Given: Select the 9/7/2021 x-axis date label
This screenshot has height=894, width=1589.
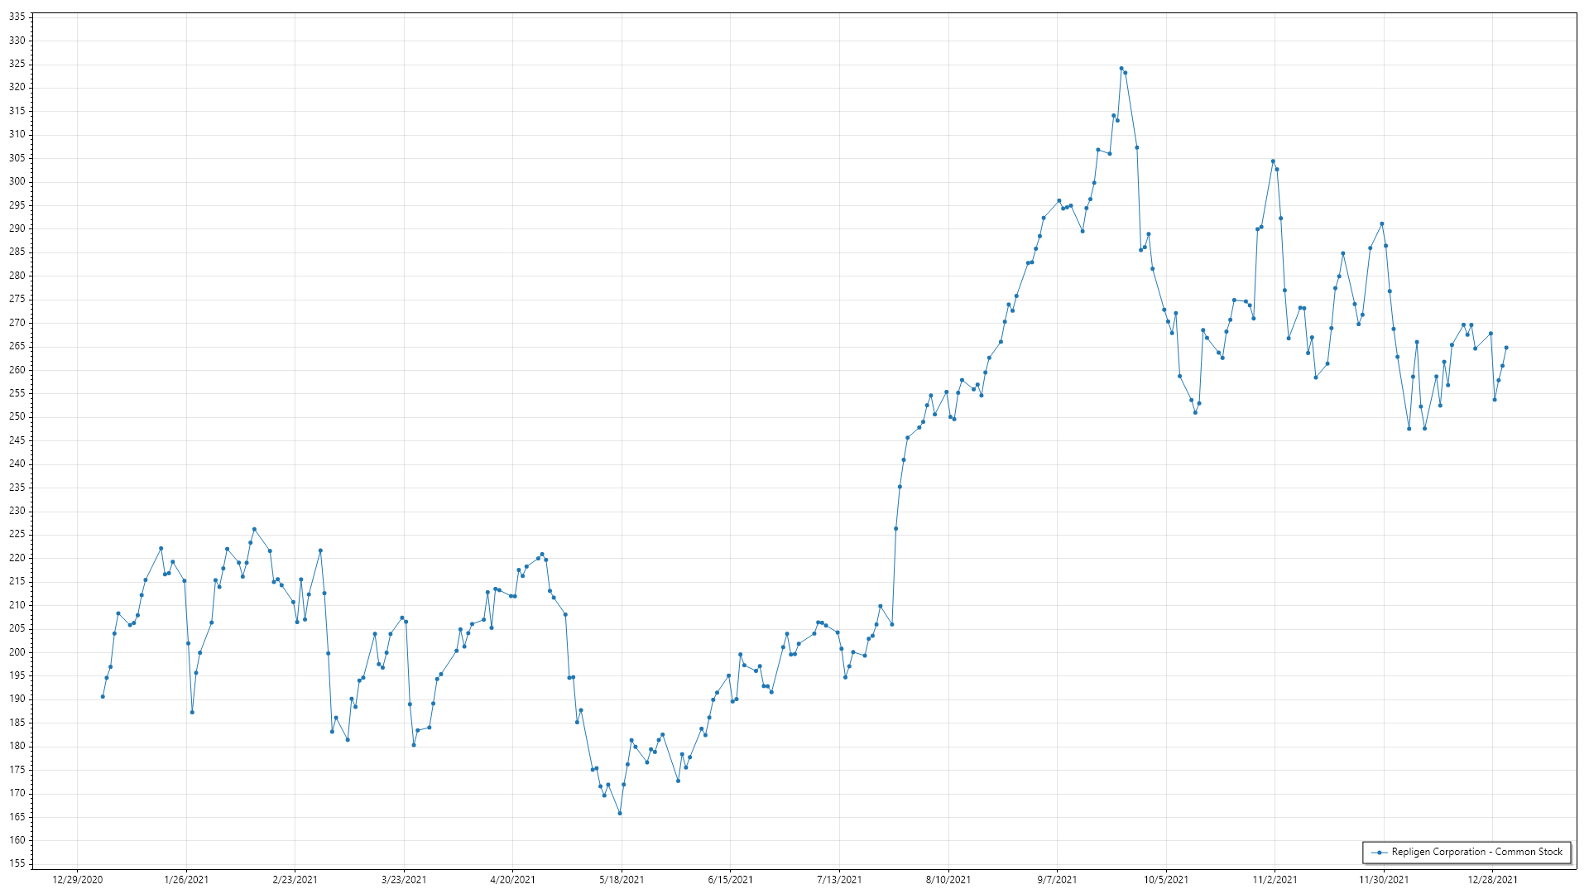Looking at the screenshot, I should click(x=1057, y=880).
